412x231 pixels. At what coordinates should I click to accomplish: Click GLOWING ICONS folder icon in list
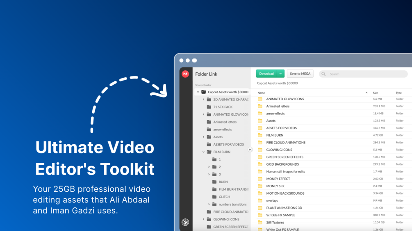260,150
